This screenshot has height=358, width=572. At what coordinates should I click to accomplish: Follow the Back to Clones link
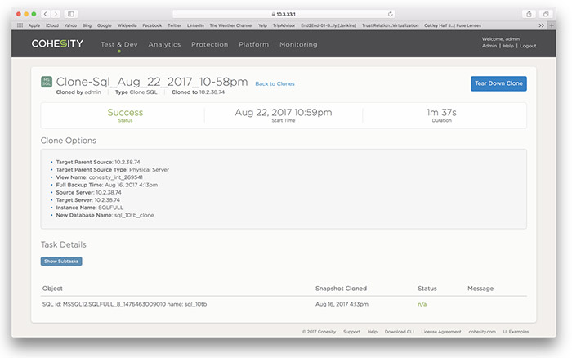[275, 83]
